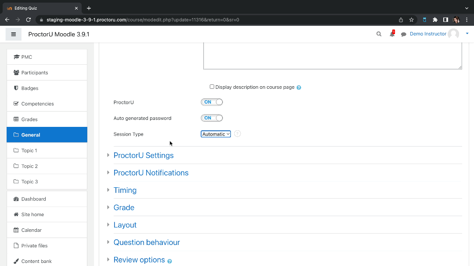Click the PMC graduation cap icon
This screenshot has width=474, height=266.
[16, 57]
